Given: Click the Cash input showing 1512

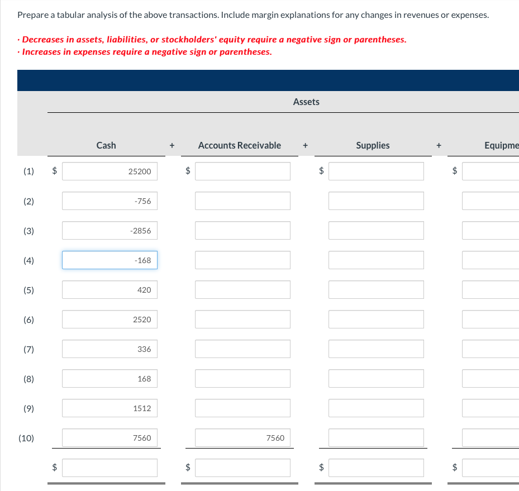Looking at the screenshot, I should tap(109, 408).
